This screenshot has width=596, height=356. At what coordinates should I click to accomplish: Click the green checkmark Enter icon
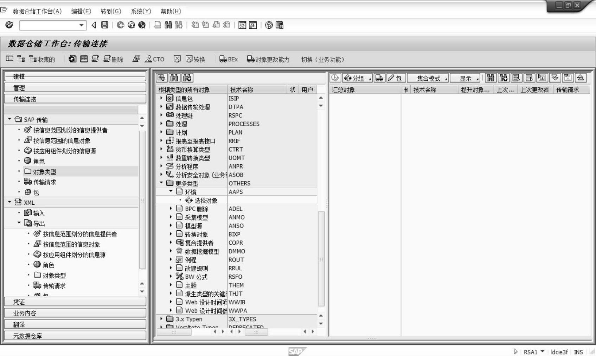(x=9, y=25)
